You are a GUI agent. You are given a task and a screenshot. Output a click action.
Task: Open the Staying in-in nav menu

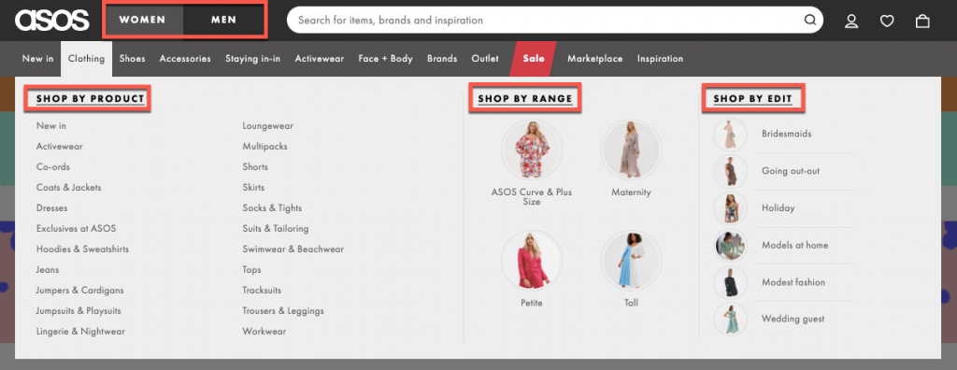tap(252, 59)
